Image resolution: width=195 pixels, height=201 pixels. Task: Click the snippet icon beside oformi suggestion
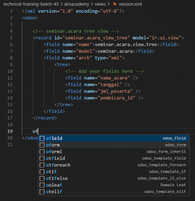click(x=42, y=152)
